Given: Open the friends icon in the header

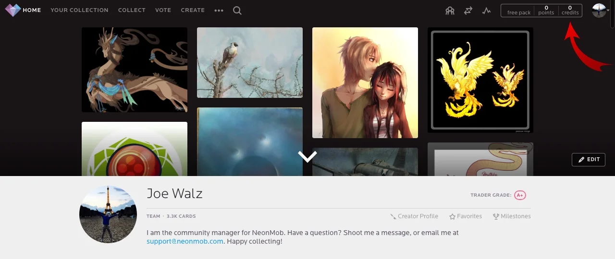Looking at the screenshot, I should tap(450, 11).
